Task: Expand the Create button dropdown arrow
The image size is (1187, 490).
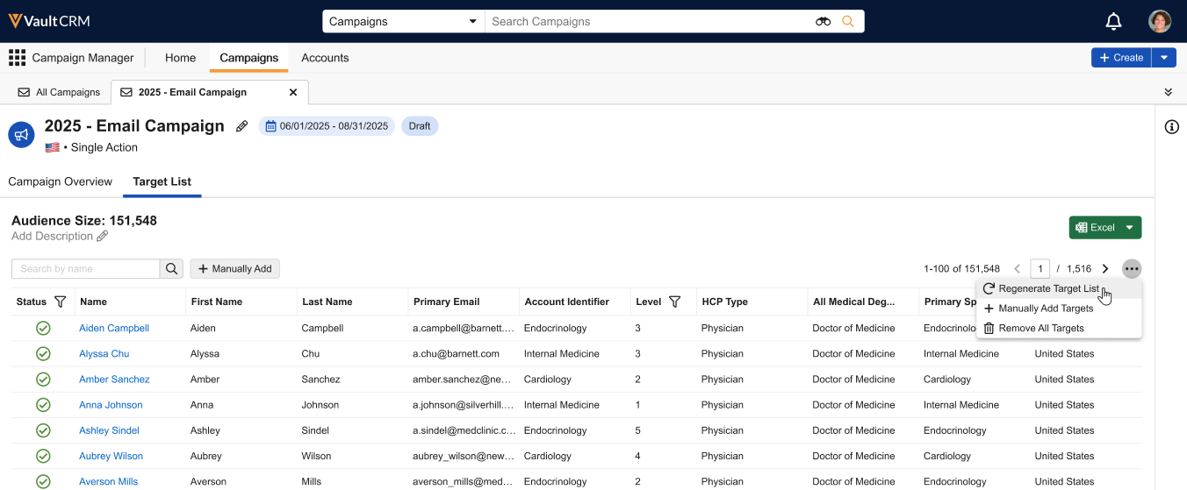Action: 1163,58
